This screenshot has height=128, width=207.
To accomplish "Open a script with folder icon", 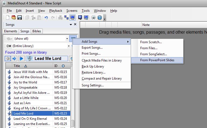I will pos(13,18).
